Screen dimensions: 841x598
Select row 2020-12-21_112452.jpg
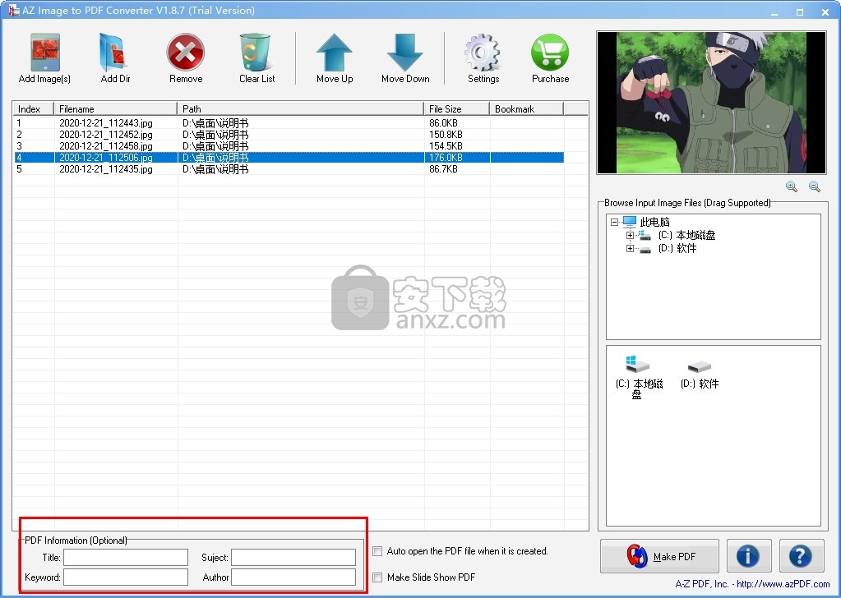tap(289, 135)
